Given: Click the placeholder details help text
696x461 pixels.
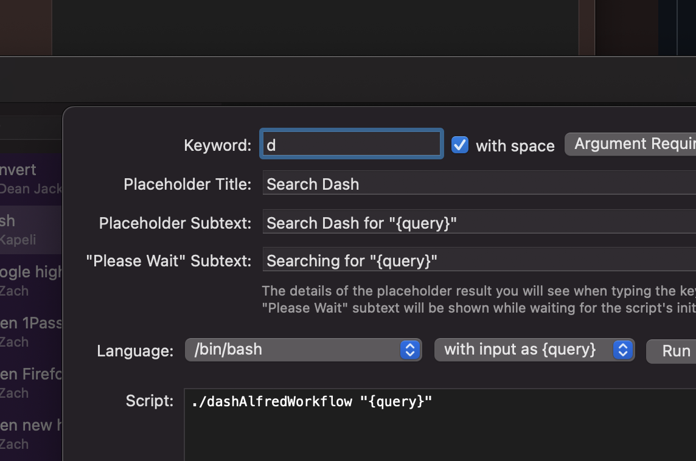Looking at the screenshot, I should (478, 299).
